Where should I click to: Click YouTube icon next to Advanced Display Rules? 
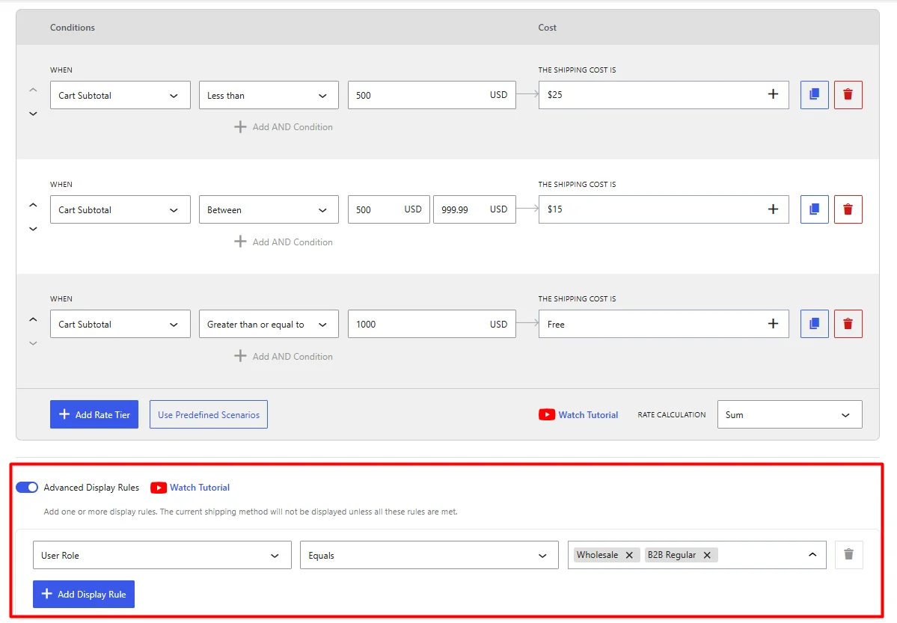(x=159, y=488)
